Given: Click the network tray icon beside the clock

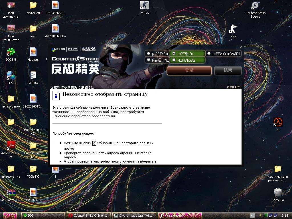Looking at the screenshot, I should click(275, 216).
